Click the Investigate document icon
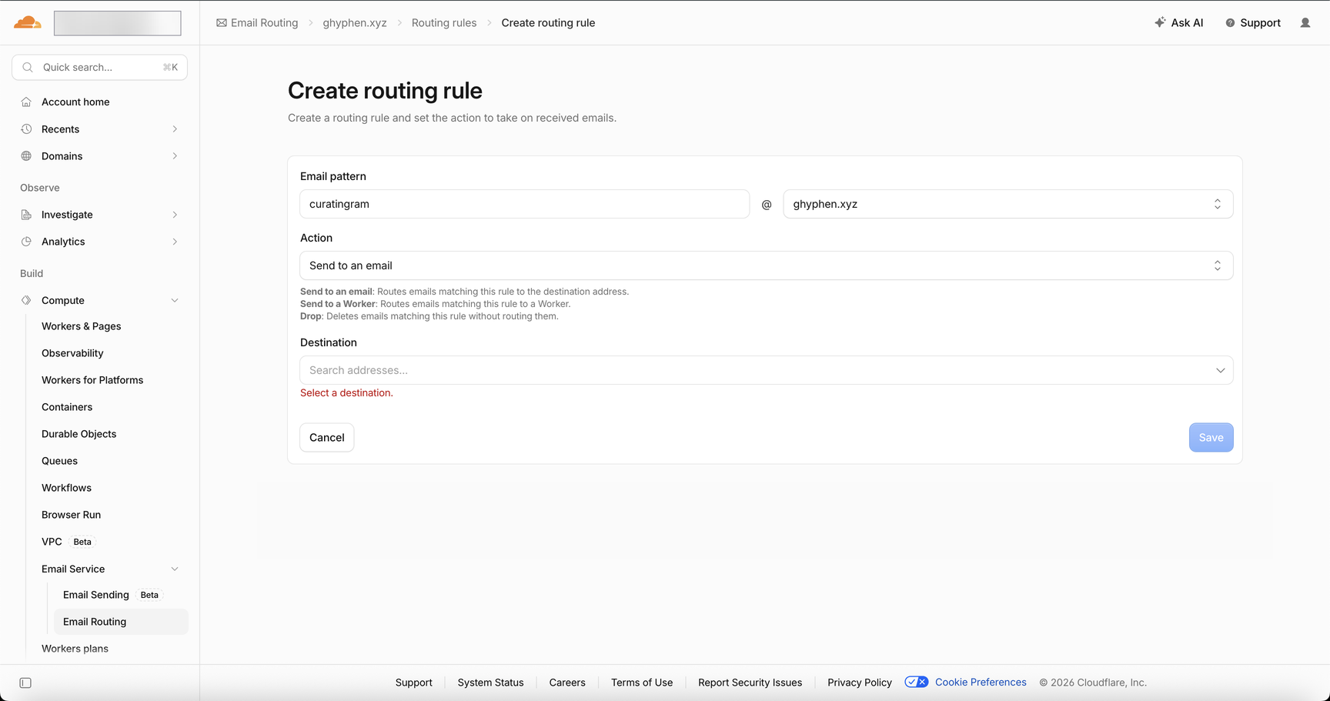 [26, 215]
